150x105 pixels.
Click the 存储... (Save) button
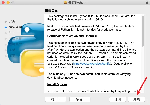[80, 99]
